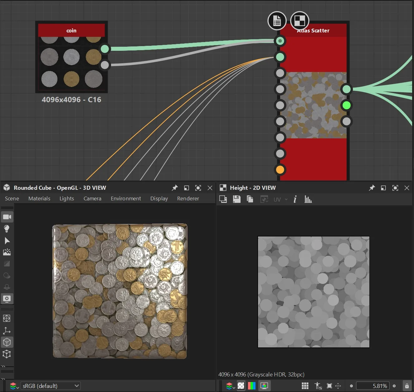Expand the collapsed 3D view sidebar chevron
The width and height of the screenshot is (414, 392).
pyautogui.click(x=3, y=366)
